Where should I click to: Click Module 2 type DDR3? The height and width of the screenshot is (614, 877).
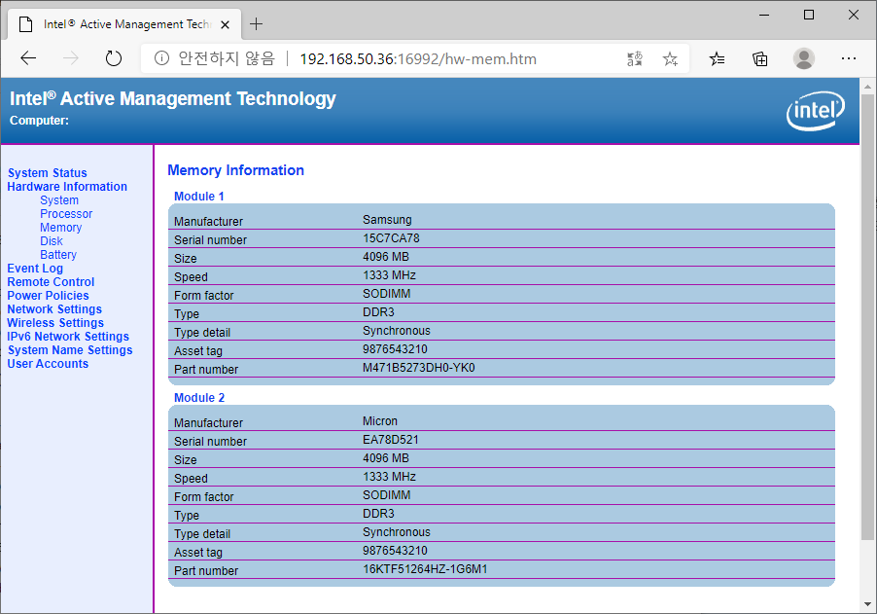click(378, 514)
